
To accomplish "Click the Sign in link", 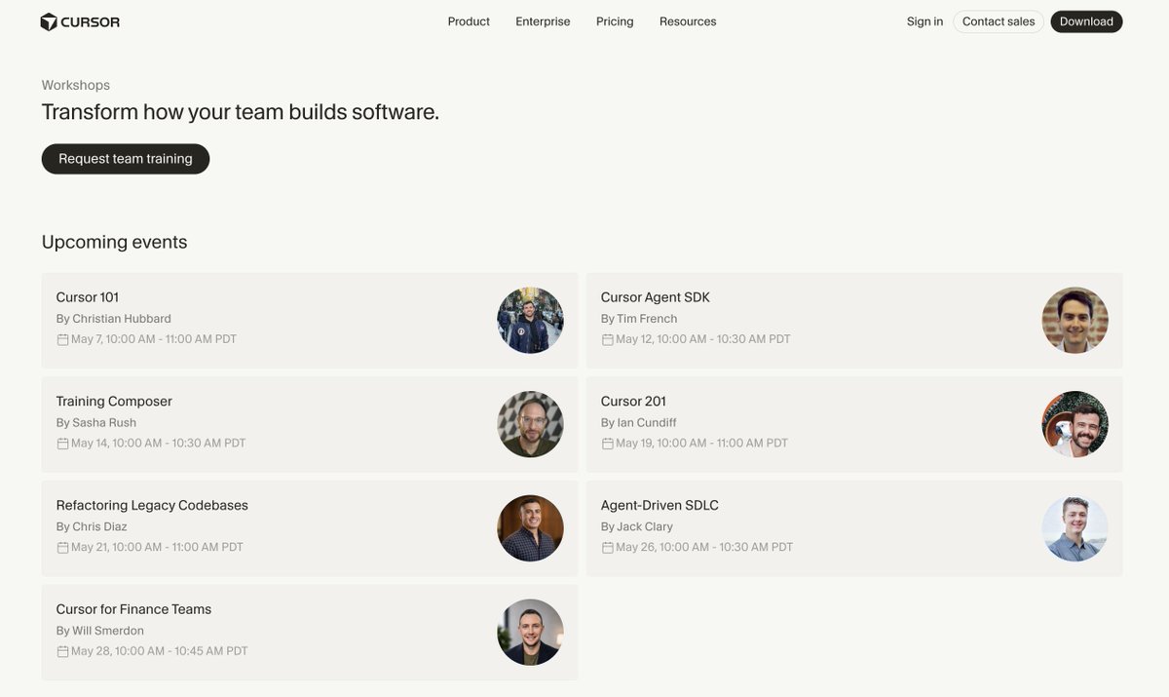I will pos(924,21).
